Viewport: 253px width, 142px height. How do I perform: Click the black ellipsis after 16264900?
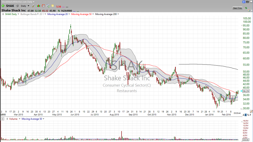(x=78, y=11)
